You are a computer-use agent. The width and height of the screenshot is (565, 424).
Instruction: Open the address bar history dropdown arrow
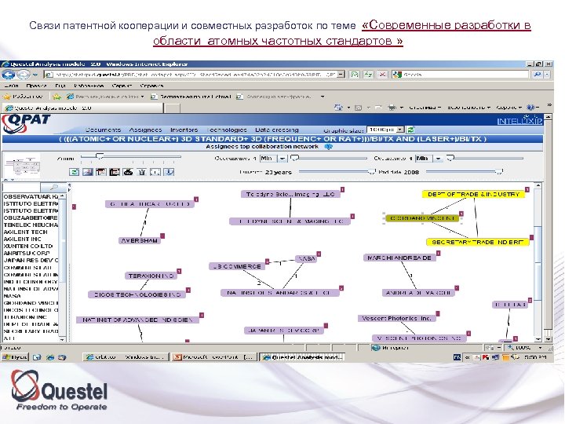click(341, 75)
